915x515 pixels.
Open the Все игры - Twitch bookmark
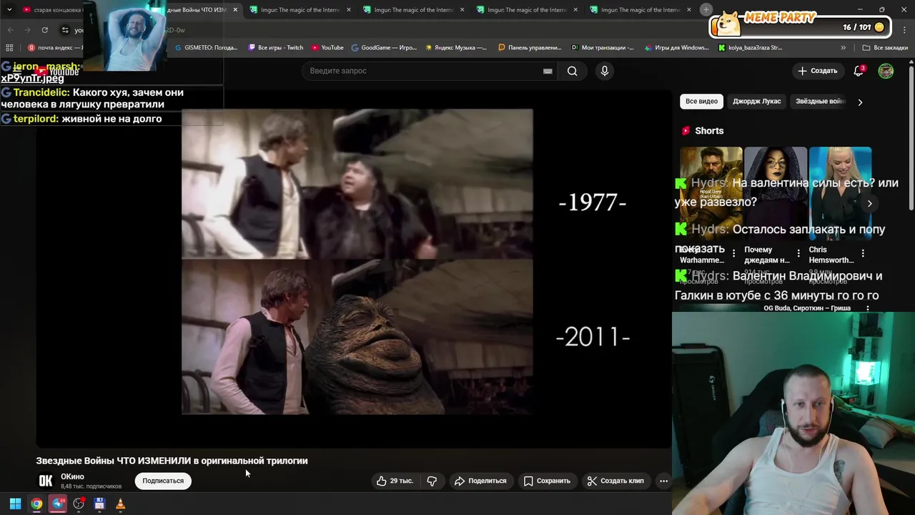click(276, 48)
